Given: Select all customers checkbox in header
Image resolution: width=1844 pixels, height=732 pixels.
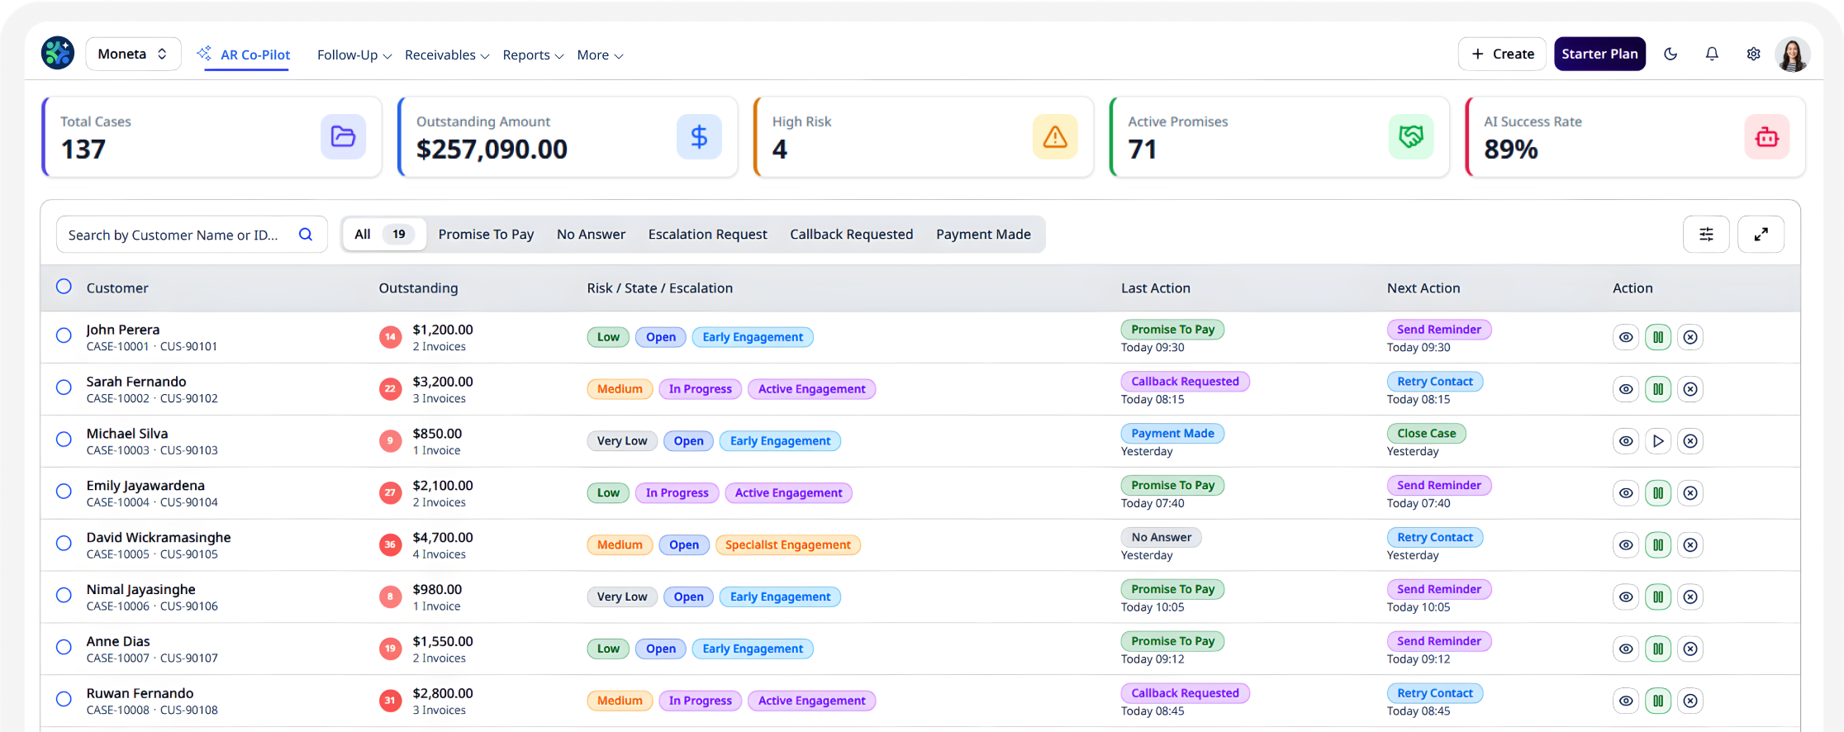Looking at the screenshot, I should click(x=64, y=287).
